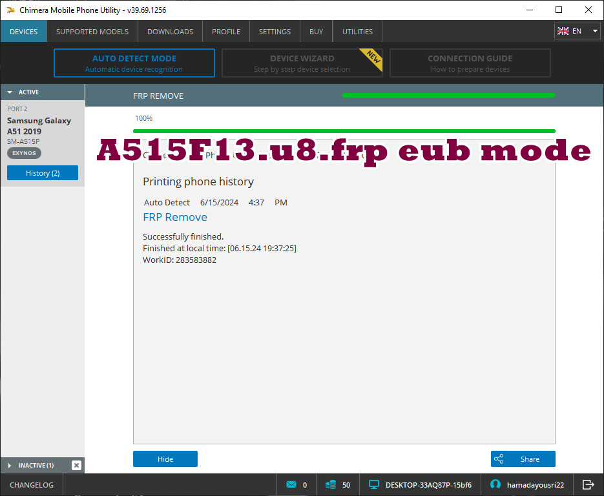Go to the PROFILE tab
604x496 pixels.
226,31
